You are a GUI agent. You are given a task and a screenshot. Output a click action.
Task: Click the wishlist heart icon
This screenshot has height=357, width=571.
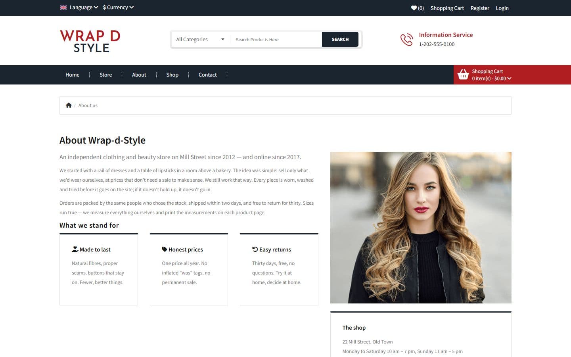(414, 8)
